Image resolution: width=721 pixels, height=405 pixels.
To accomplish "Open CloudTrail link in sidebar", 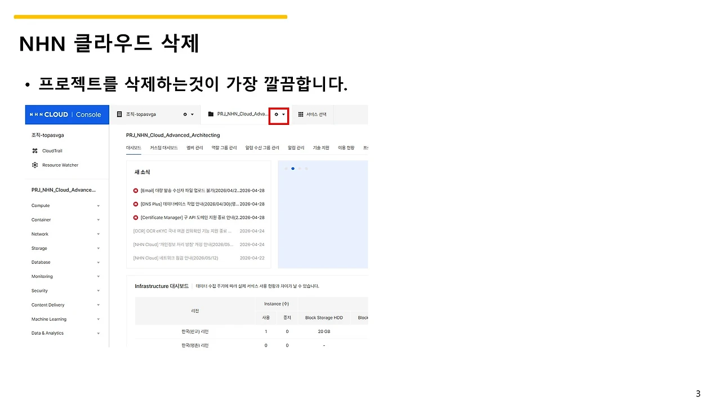I will coord(52,151).
